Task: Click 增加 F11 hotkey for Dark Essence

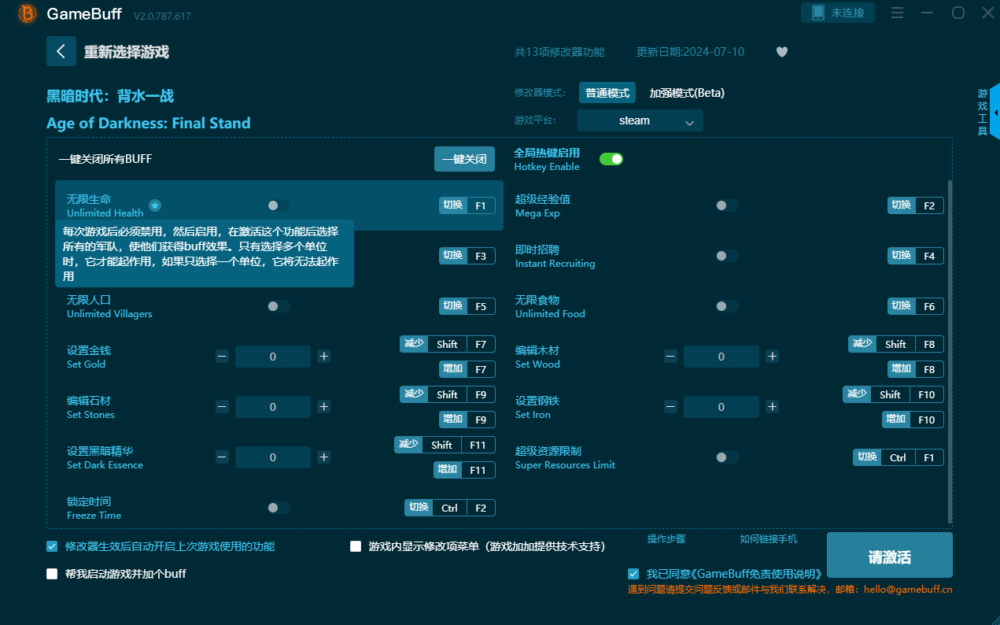Action: click(x=464, y=470)
